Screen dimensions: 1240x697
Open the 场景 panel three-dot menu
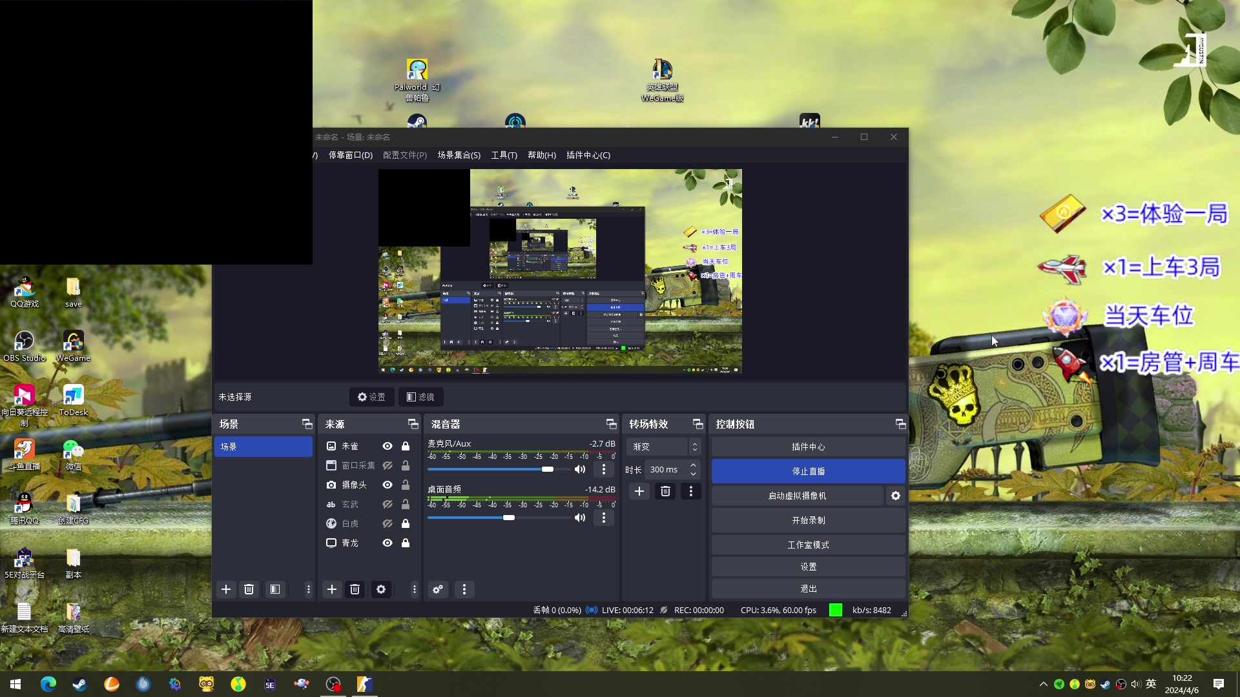coord(309,589)
